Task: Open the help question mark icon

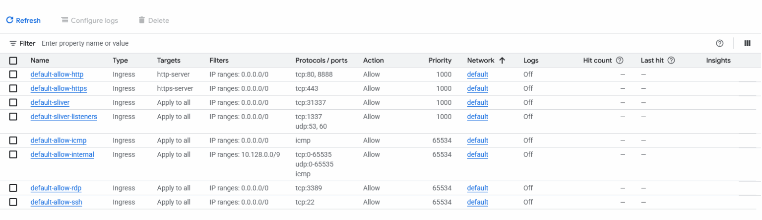Action: pyautogui.click(x=719, y=44)
